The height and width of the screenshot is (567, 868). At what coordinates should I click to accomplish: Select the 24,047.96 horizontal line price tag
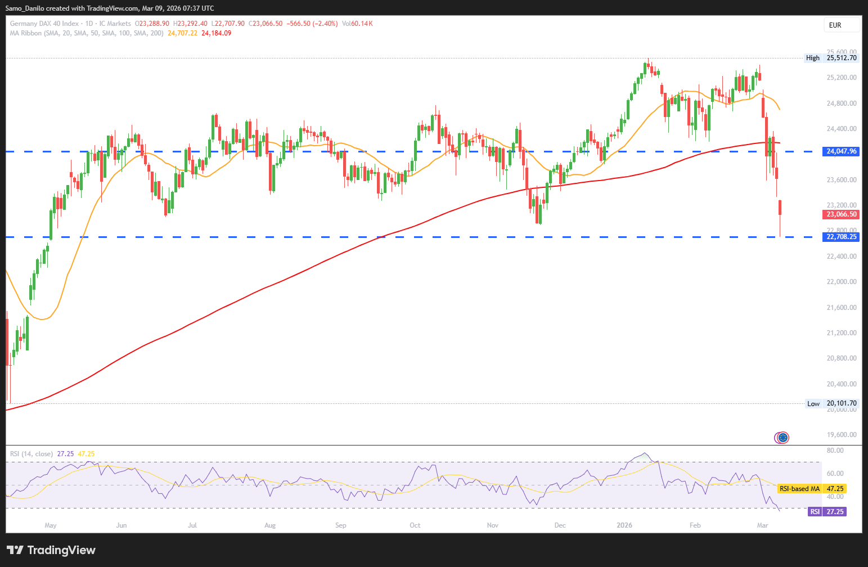pyautogui.click(x=841, y=151)
